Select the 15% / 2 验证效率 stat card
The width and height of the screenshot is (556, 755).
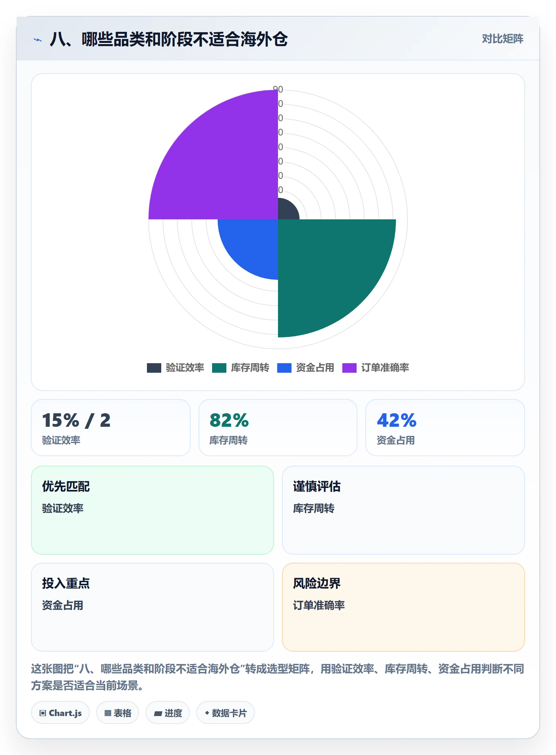coord(111,428)
